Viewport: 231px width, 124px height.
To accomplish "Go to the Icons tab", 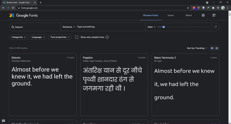I will [x=171, y=15].
